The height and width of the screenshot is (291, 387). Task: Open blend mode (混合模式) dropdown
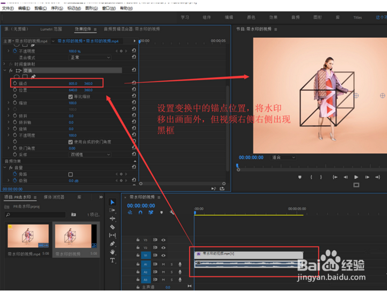[90, 58]
